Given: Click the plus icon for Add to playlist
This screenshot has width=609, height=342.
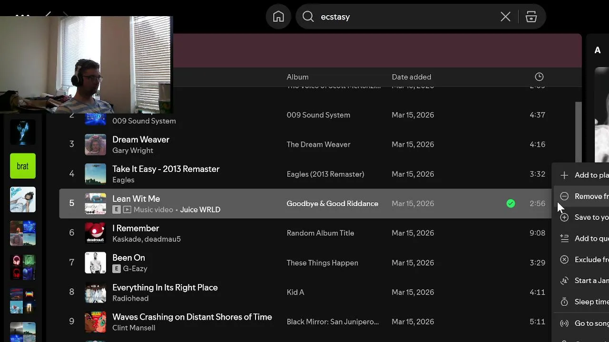Looking at the screenshot, I should tap(564, 175).
